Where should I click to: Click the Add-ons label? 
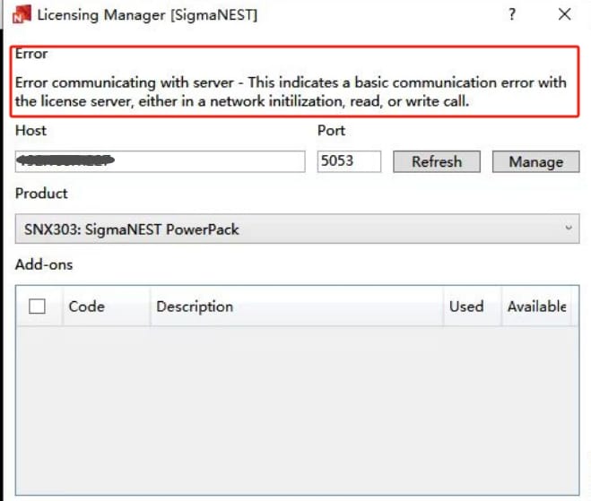tap(44, 264)
